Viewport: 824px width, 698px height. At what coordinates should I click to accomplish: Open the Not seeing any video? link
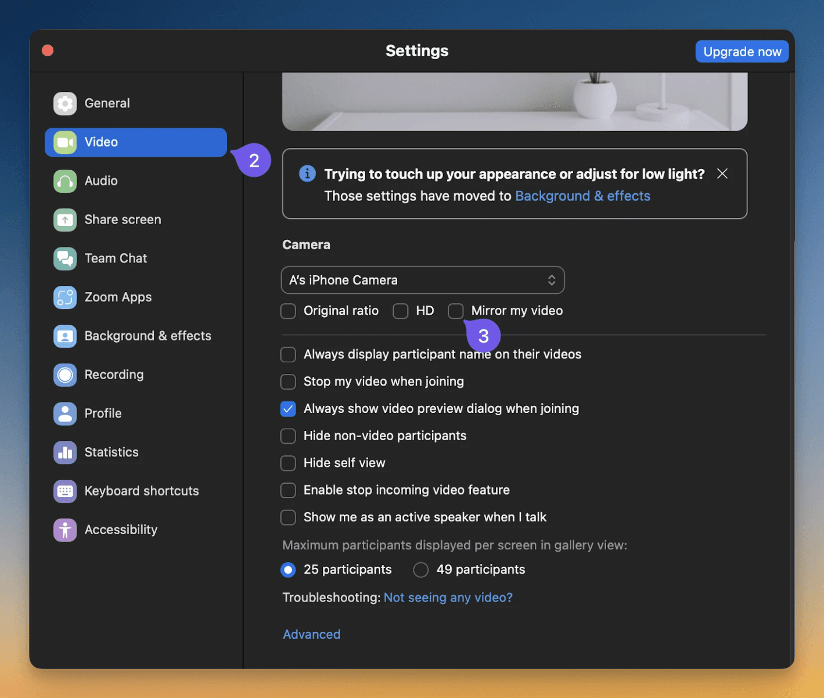point(448,598)
